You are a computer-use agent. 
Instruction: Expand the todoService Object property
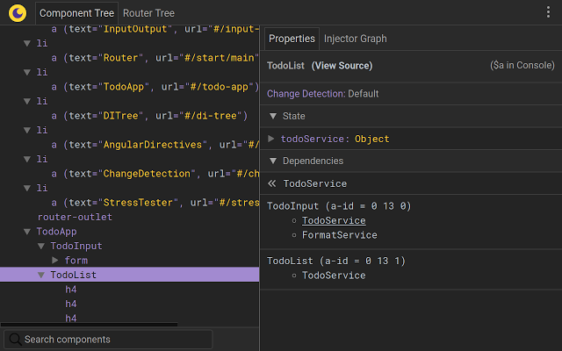[x=271, y=139]
